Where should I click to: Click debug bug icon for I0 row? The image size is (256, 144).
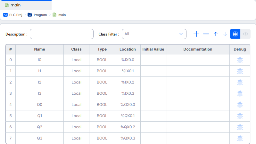240,60
